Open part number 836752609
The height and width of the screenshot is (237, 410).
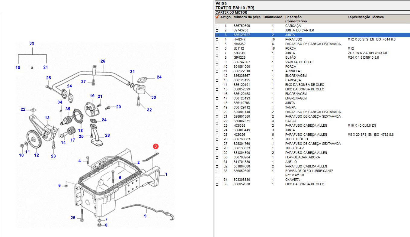pos(242,26)
